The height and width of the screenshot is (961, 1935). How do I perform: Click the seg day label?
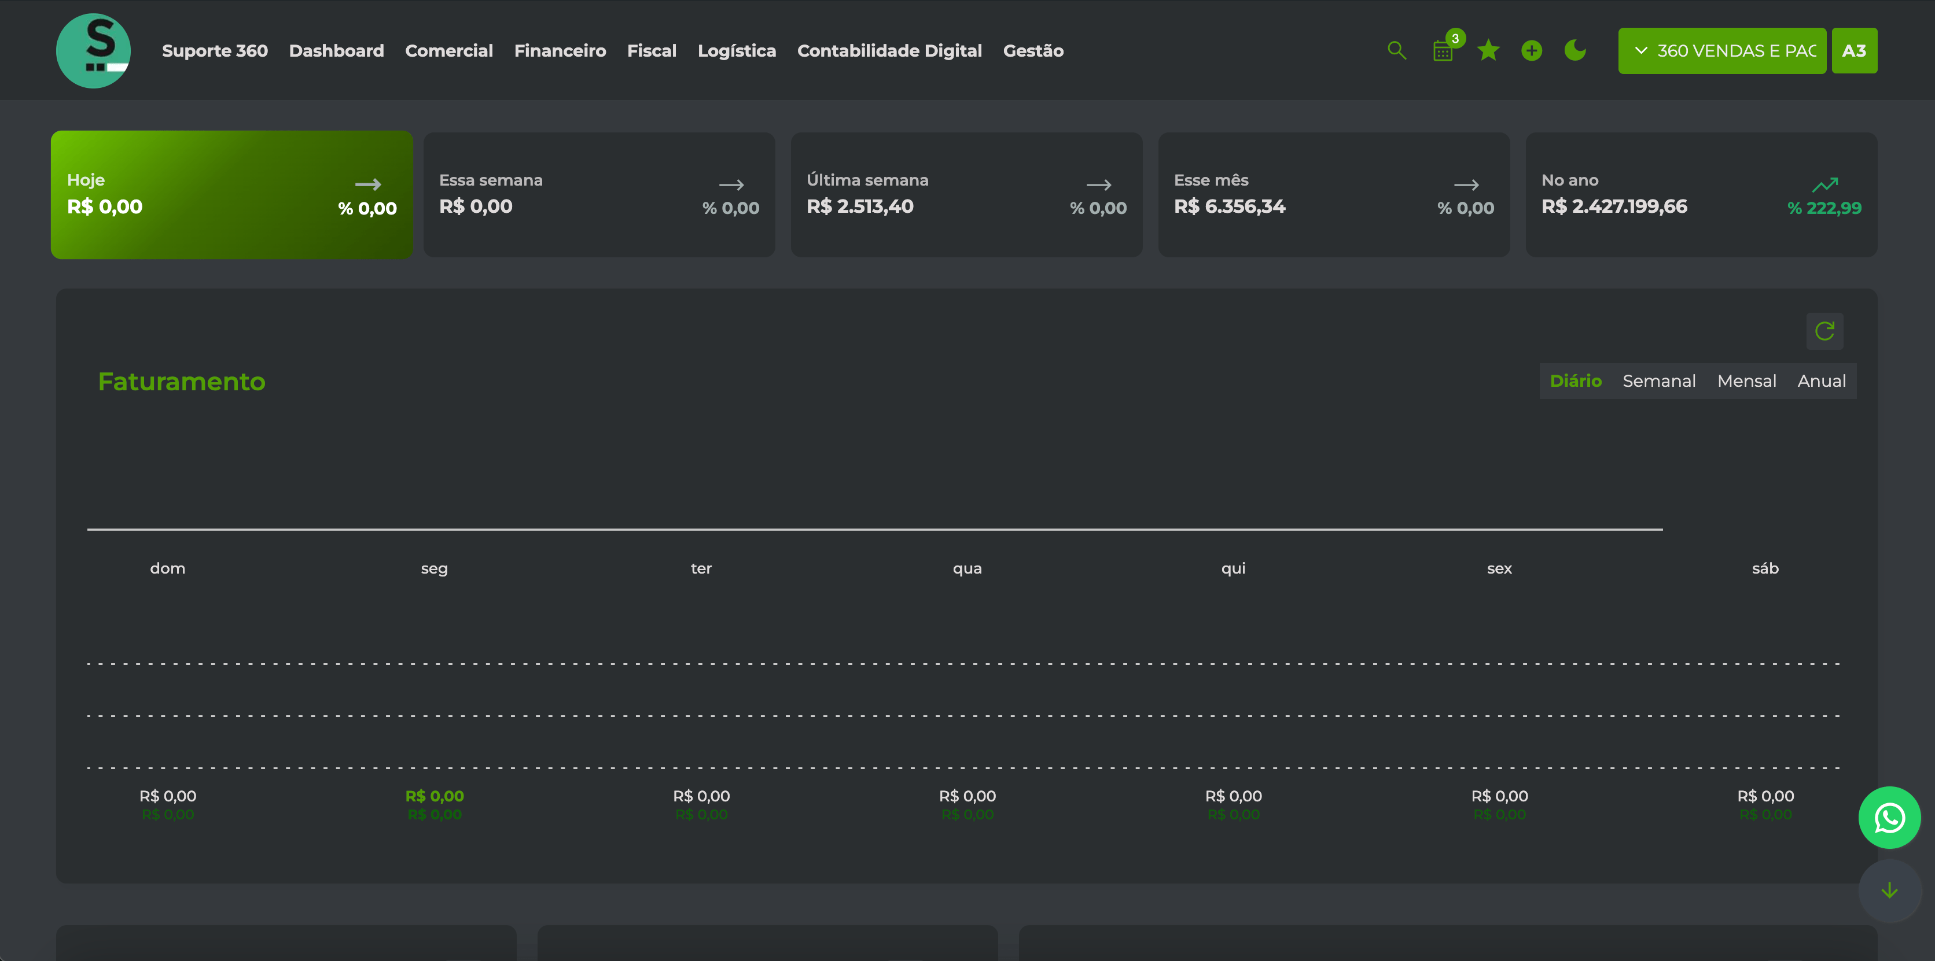pos(434,568)
